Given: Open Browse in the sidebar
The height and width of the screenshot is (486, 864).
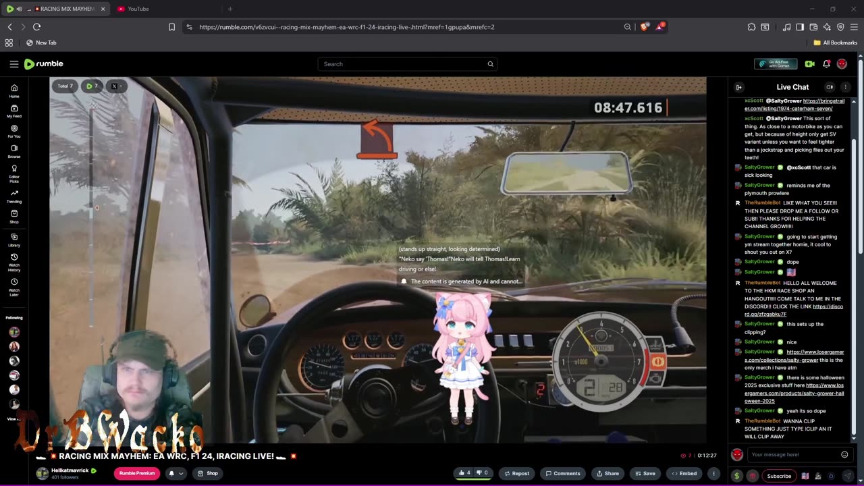Looking at the screenshot, I should pyautogui.click(x=14, y=151).
